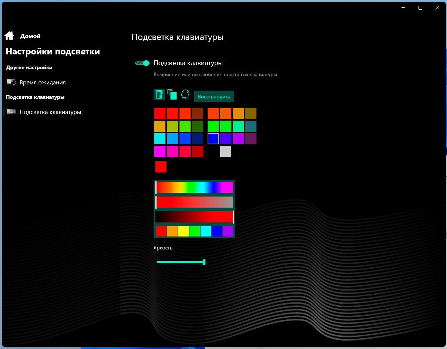Open the Домой label in sidebar
The image size is (447, 349).
30,36
